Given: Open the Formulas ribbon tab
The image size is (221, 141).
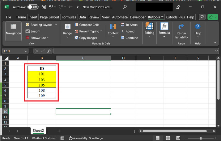Looking at the screenshot, I should (x=69, y=17).
